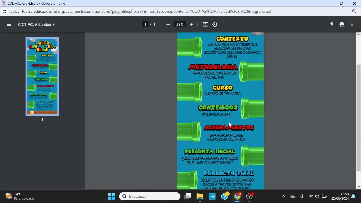Click the 38% zoom level field

(180, 25)
